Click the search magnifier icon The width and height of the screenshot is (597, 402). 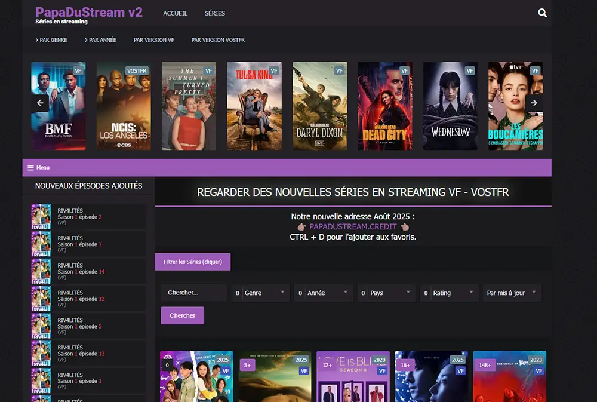click(542, 13)
